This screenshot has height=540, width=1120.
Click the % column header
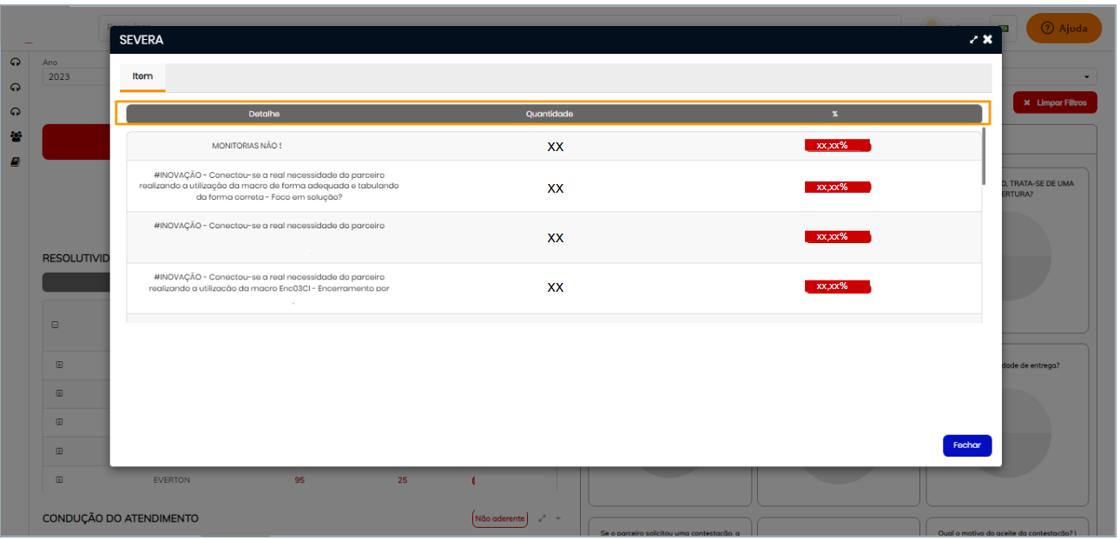point(834,114)
